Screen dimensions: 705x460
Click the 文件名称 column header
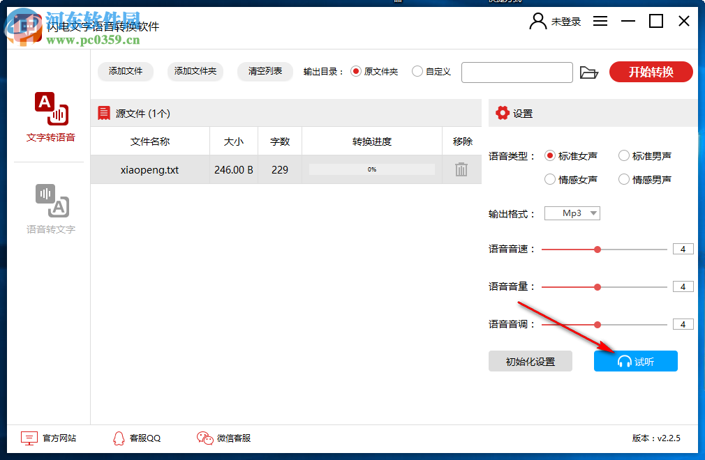tap(150, 141)
